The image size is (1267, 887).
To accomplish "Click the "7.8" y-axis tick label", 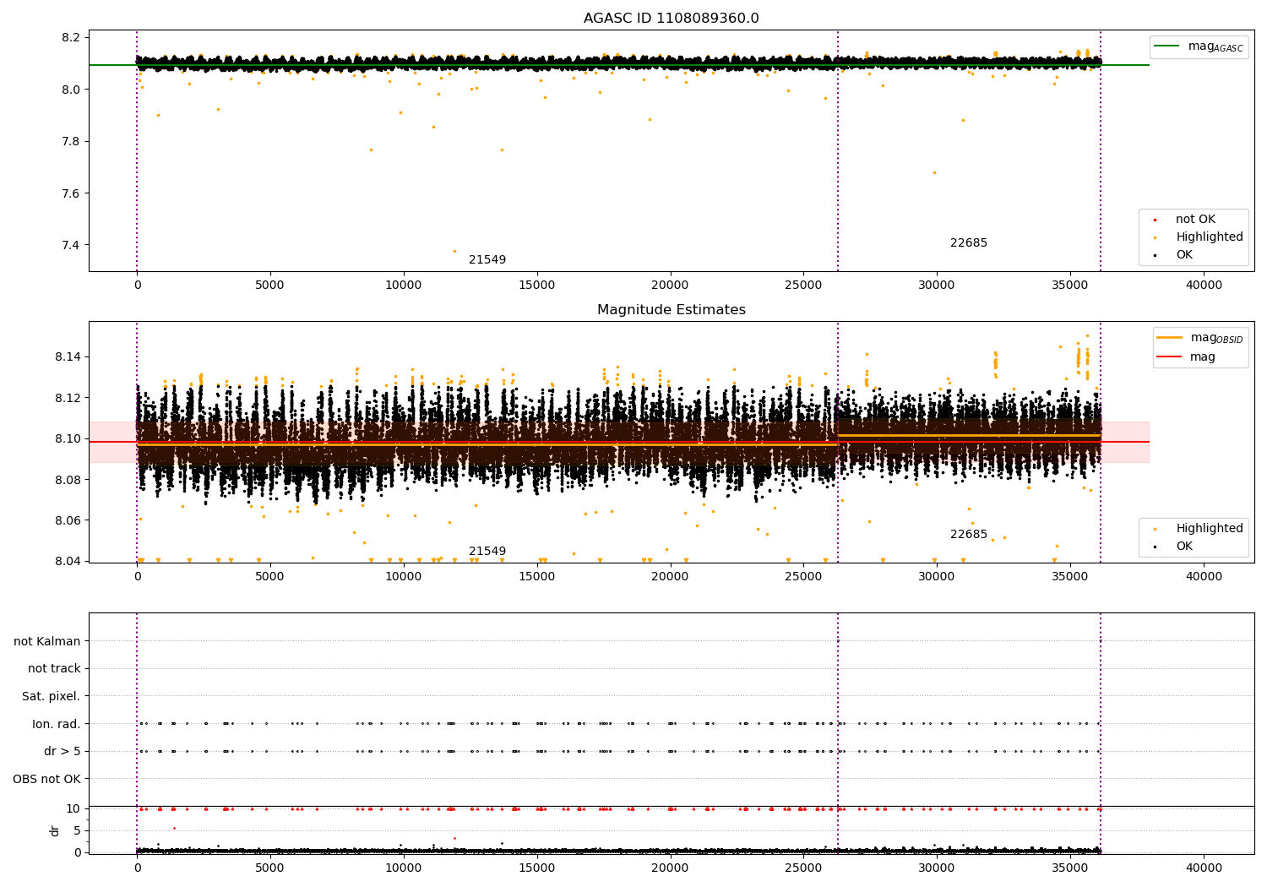I will tap(71, 142).
